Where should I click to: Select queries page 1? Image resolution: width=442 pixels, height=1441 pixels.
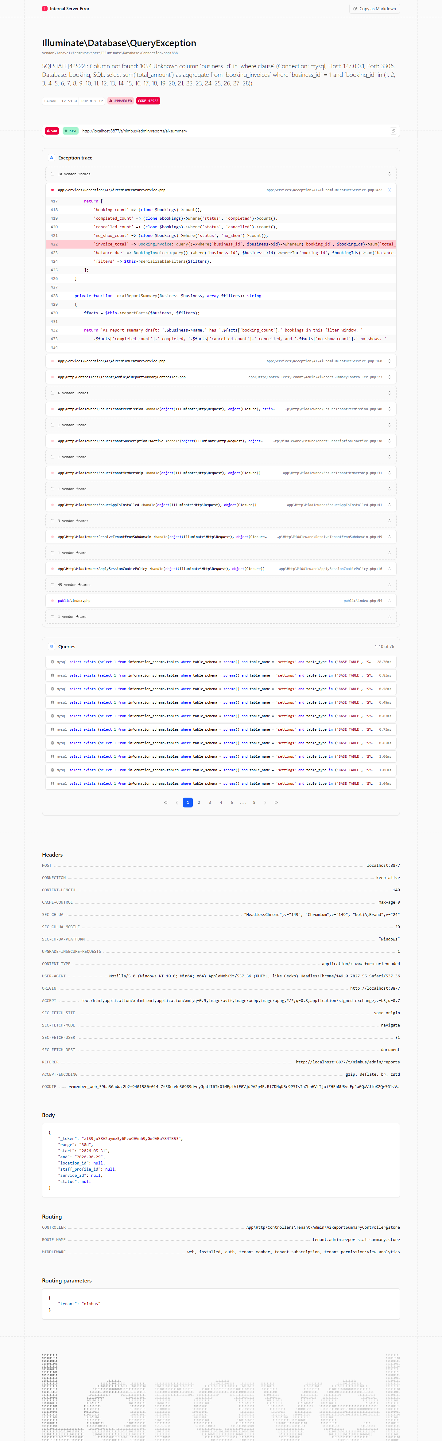point(188,802)
